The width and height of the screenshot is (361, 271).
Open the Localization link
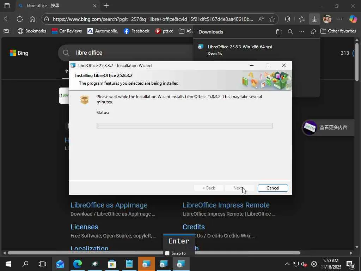[89, 248]
